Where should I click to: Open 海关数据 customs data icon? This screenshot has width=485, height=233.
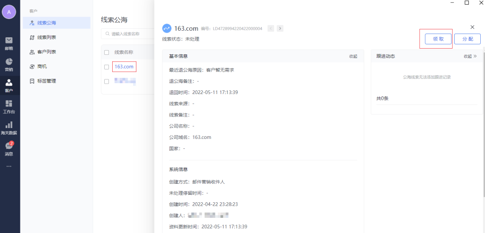tap(9, 128)
